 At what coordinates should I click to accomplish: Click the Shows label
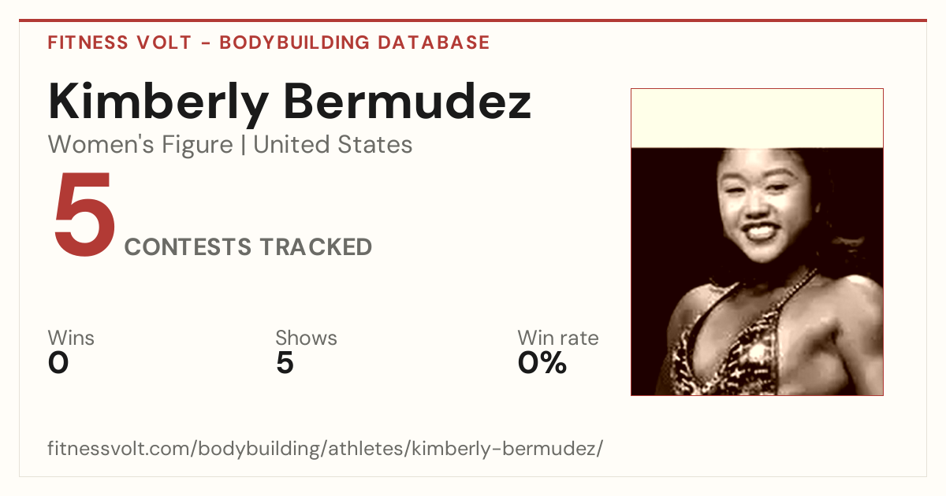(x=306, y=338)
